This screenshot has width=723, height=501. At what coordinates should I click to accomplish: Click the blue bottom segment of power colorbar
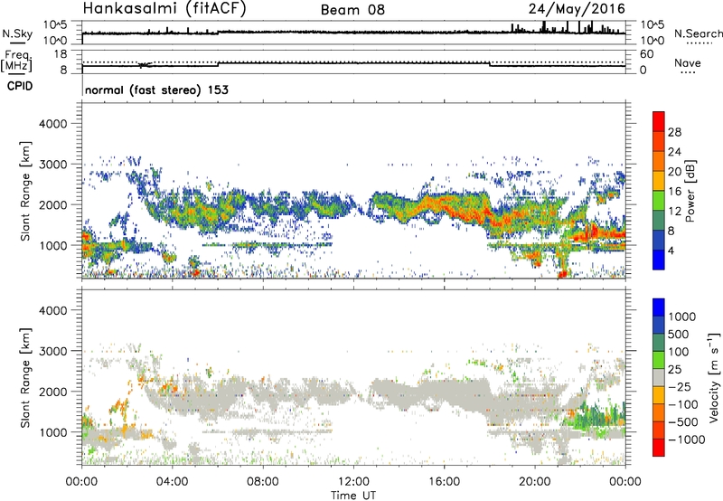click(659, 260)
